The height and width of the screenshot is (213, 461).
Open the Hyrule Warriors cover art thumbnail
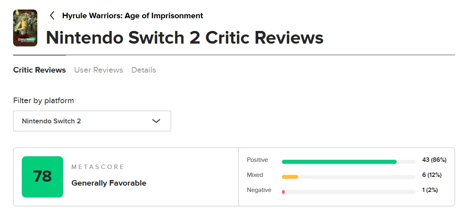(x=25, y=28)
